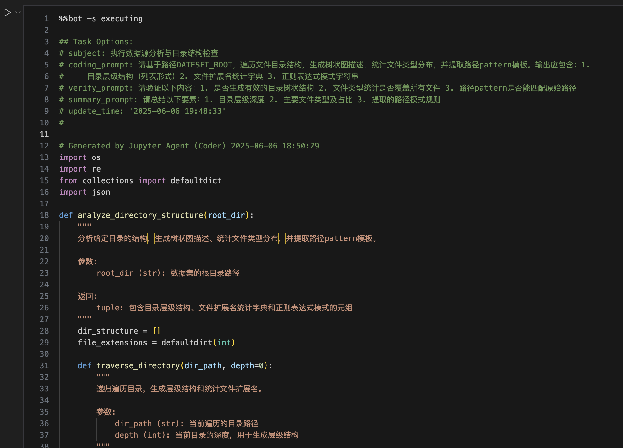Click the first yellow placeholder box on line 20
The height and width of the screenshot is (448, 623).
pyautogui.click(x=151, y=239)
